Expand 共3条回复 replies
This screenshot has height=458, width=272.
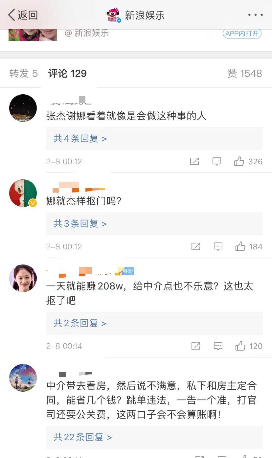point(80,224)
